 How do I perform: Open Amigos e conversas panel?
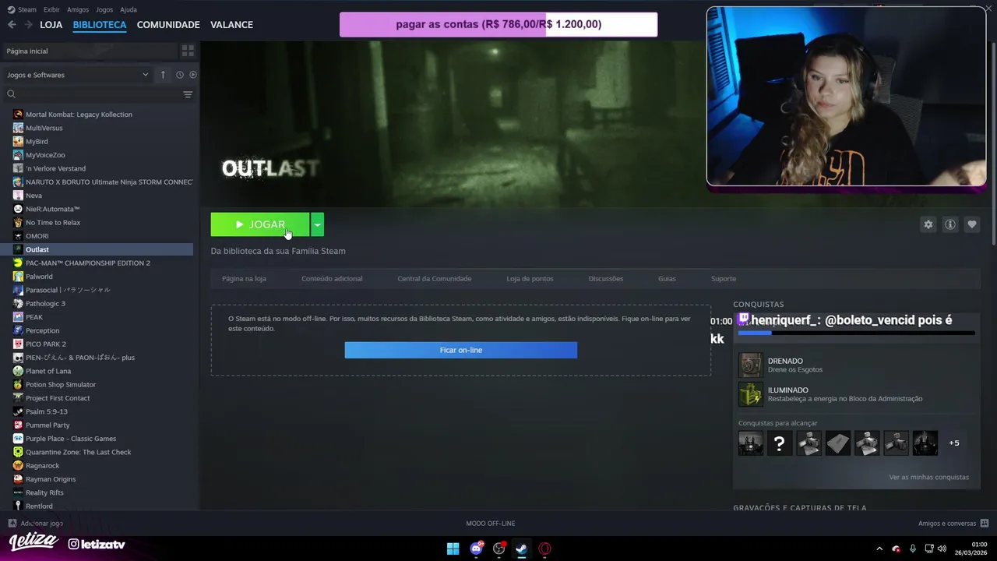tap(953, 524)
